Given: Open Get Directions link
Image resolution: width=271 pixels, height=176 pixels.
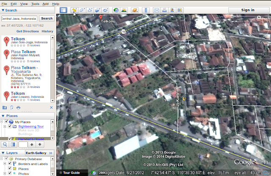Looking at the screenshot, I should (28, 31).
